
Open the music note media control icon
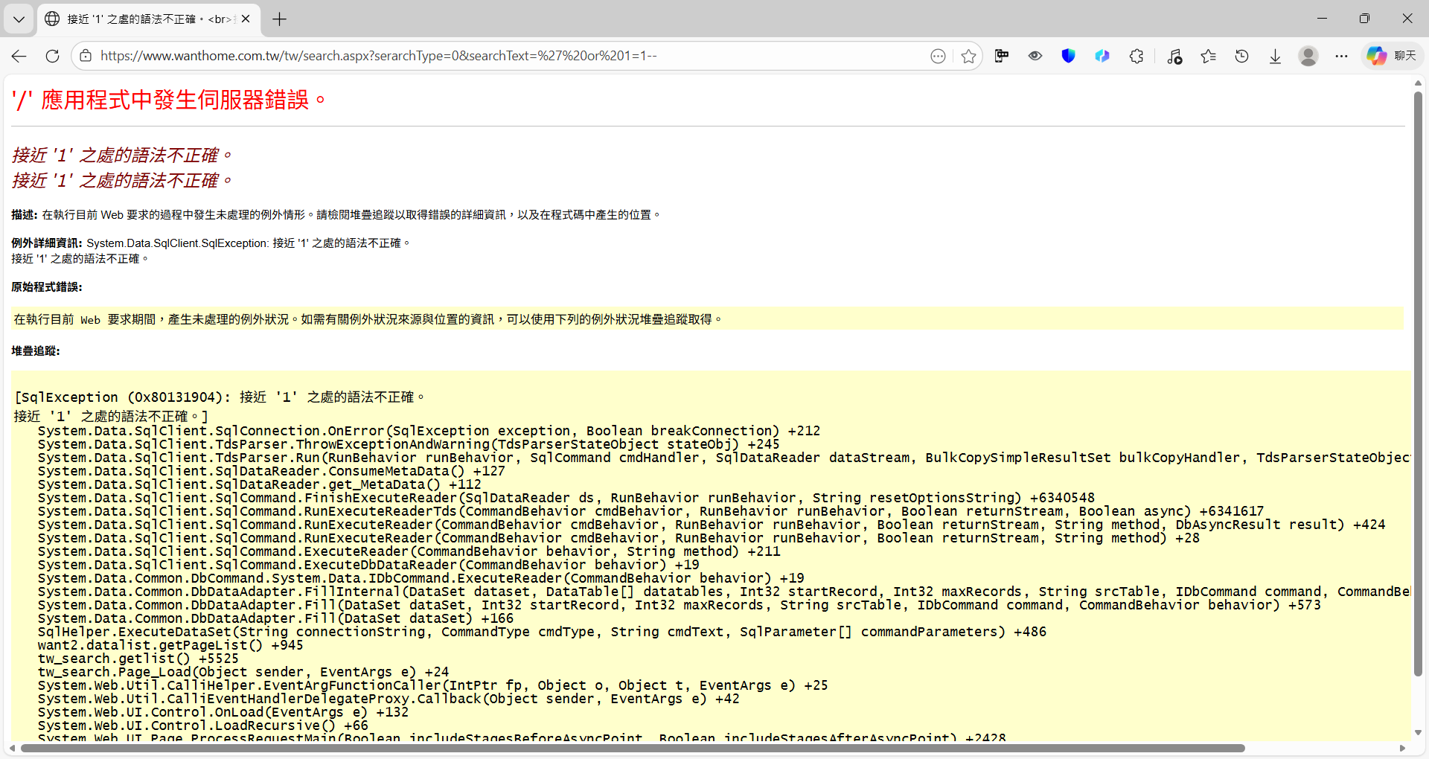click(1174, 56)
